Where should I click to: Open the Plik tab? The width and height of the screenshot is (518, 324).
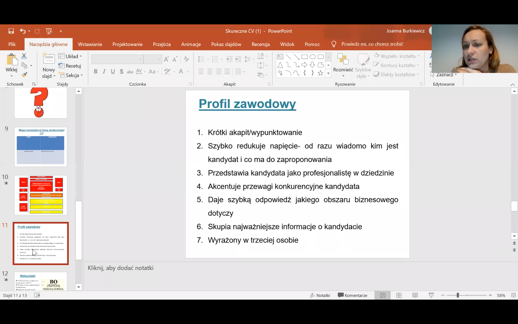click(12, 44)
